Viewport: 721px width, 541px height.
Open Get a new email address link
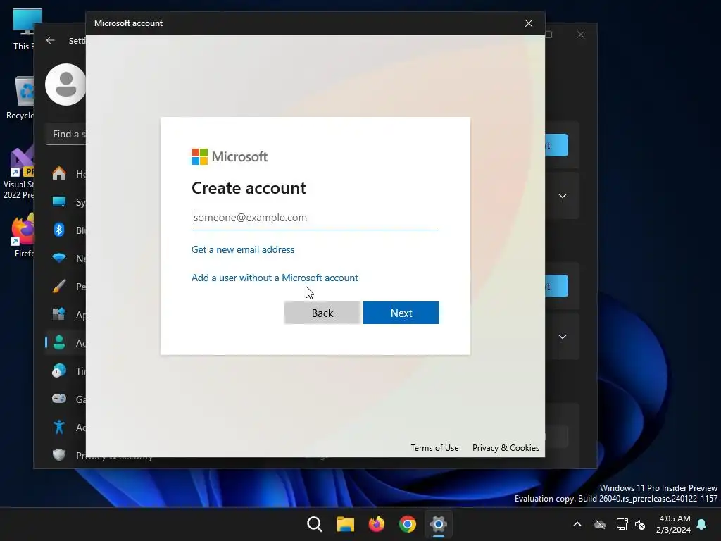point(243,249)
